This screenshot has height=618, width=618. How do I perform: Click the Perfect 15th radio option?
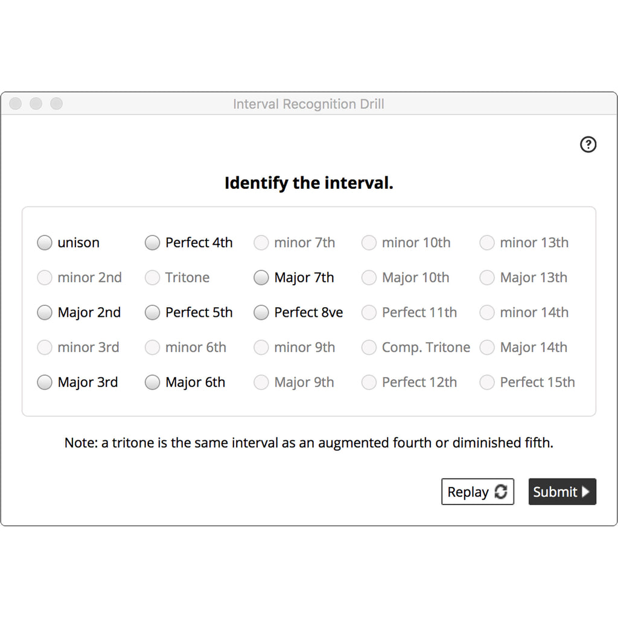tap(487, 383)
